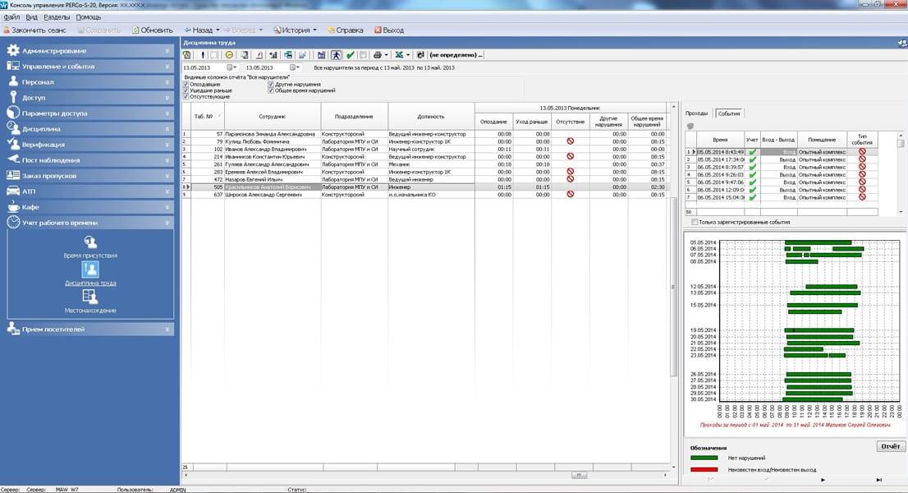This screenshot has height=493, width=908.
Task: Open Время присутствия in sidebar
Action: (90, 245)
